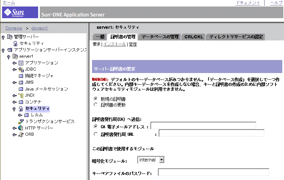Collapse the アプリケーションサーバーインスタンス node
Image resolution: width=284 pixels, height=180 pixels.
pos(3,50)
